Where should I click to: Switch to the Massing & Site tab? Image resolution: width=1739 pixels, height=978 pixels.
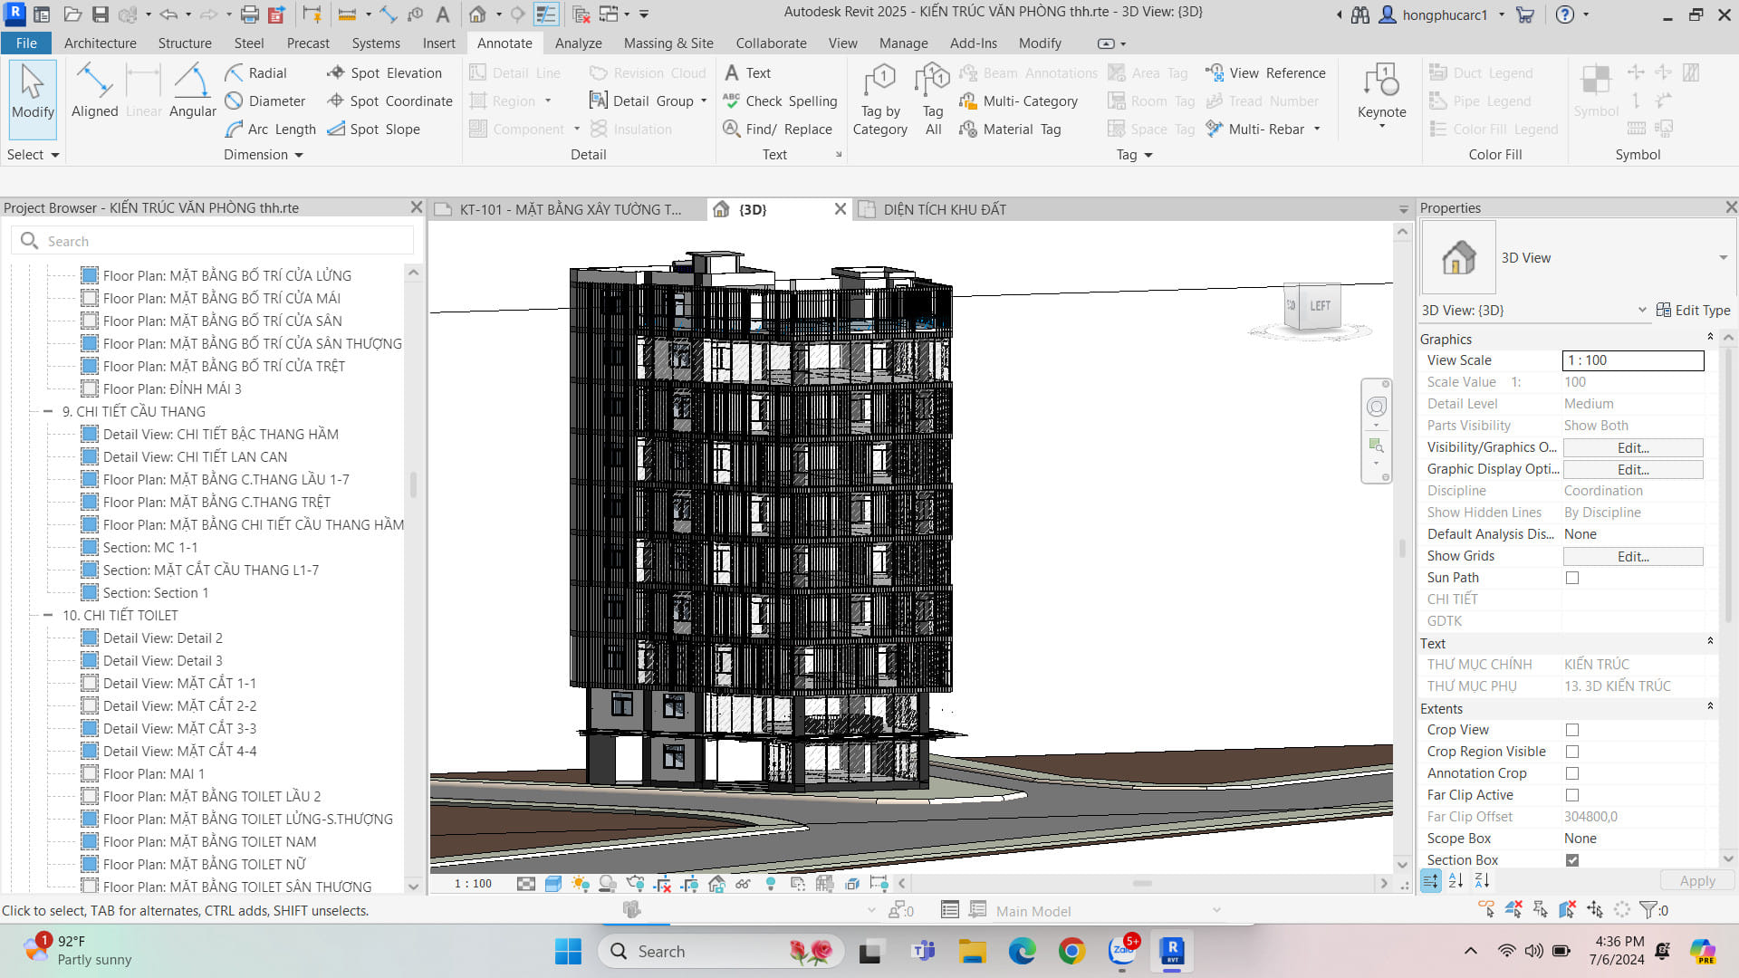[668, 43]
